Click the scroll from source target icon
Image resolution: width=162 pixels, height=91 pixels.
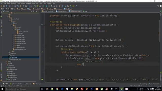[x=31, y=11]
